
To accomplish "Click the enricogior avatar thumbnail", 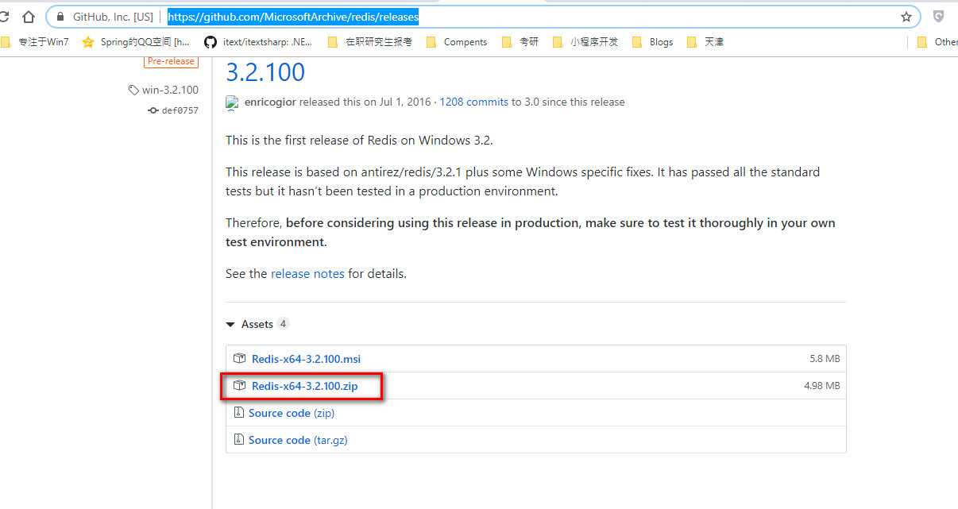I will [x=232, y=102].
